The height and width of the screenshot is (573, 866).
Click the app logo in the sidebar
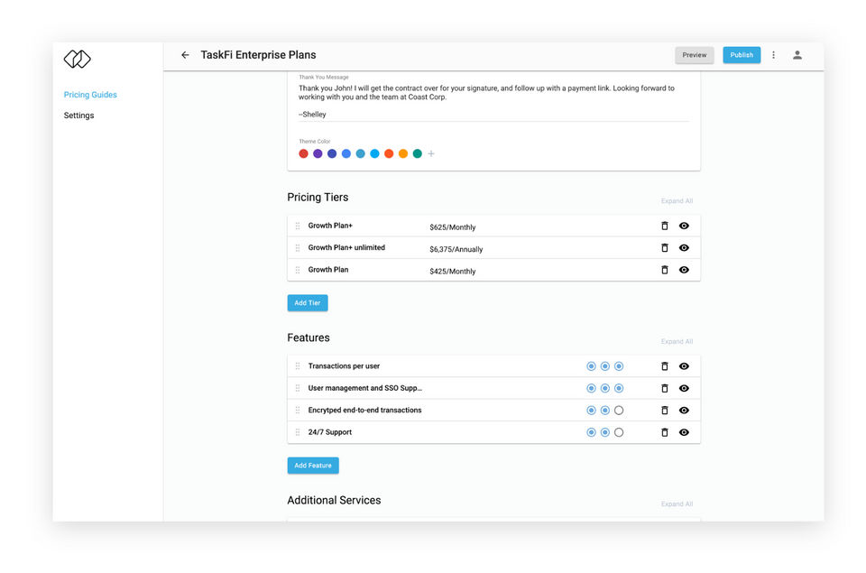[x=78, y=59]
